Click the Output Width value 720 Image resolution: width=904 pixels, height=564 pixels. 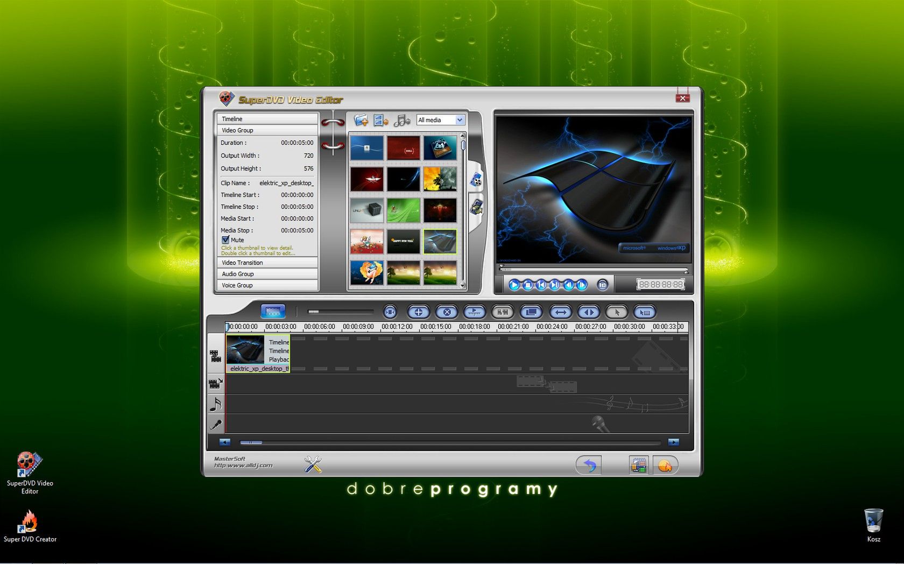308,156
